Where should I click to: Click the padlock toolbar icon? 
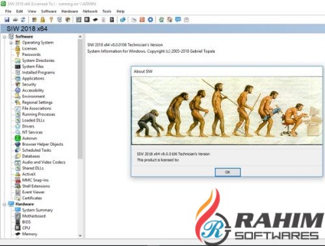pos(43,20)
